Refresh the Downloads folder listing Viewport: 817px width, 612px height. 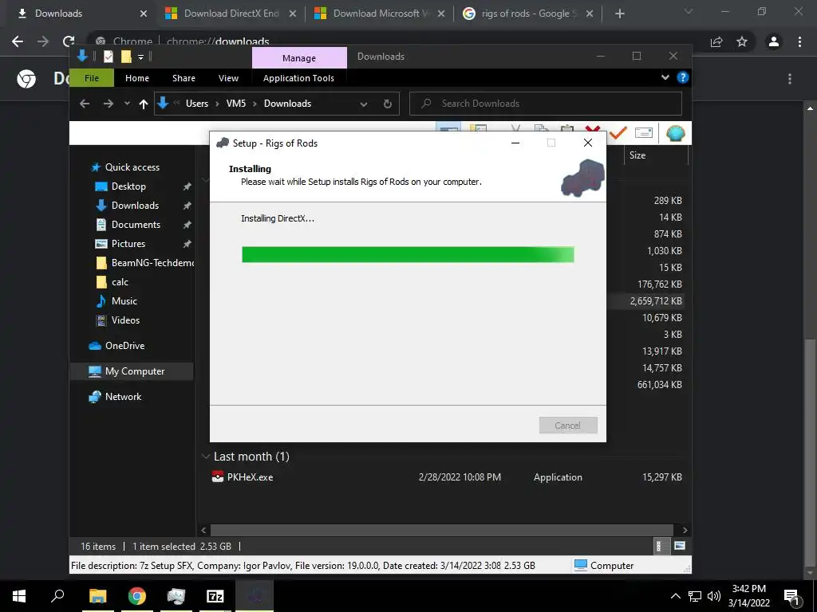coord(388,104)
